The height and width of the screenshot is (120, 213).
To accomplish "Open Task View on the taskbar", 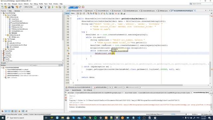I will click(x=46, y=118).
